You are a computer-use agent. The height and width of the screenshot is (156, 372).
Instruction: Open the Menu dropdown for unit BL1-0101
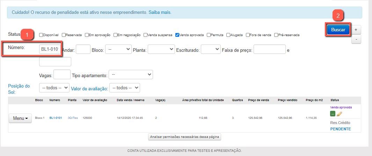(x=20, y=118)
